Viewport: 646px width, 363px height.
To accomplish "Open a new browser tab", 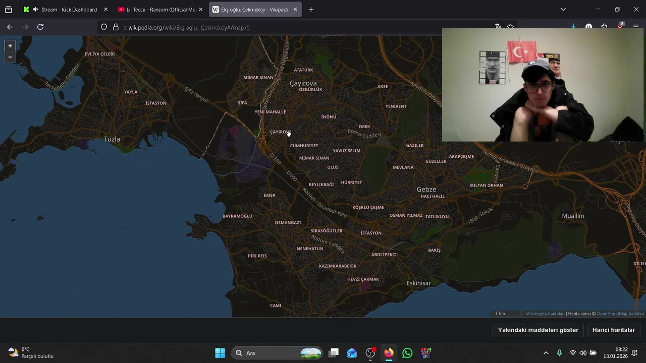I will (311, 10).
